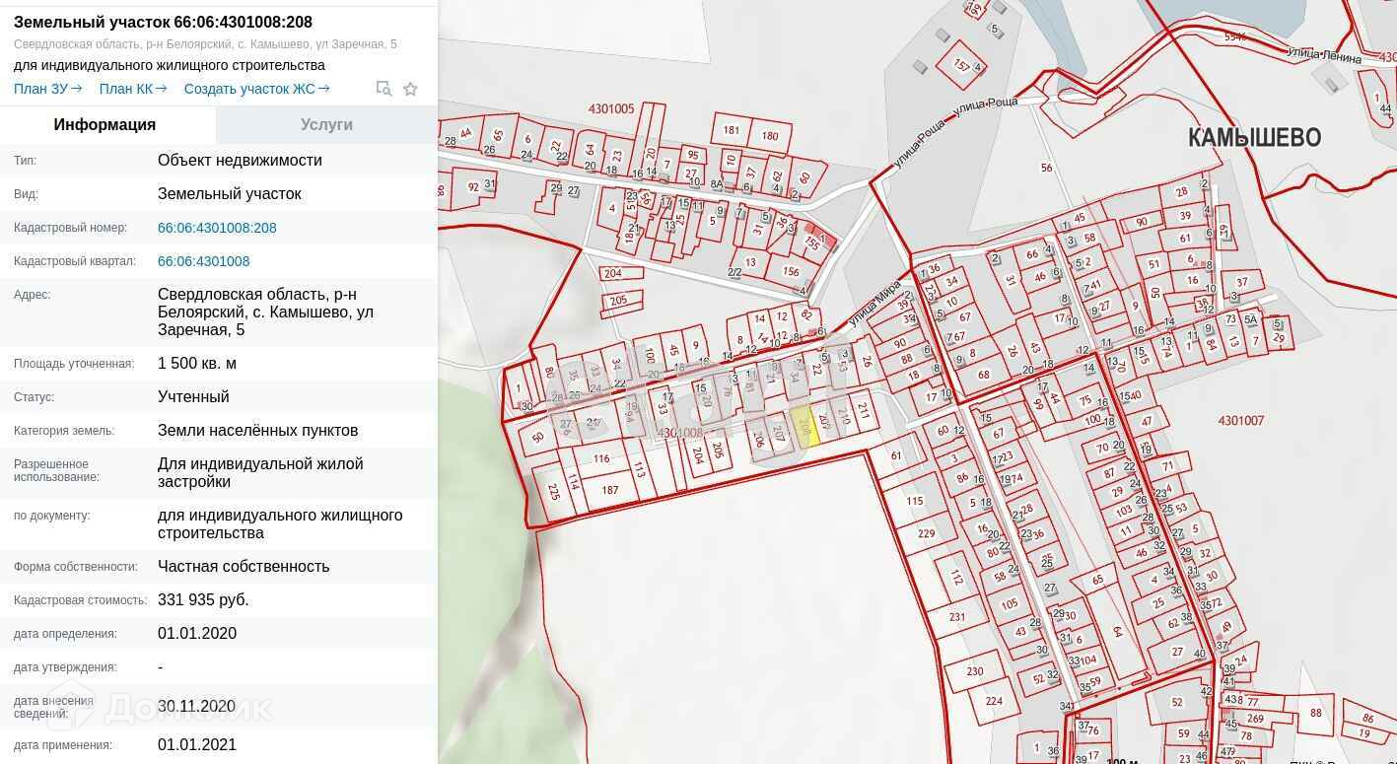Add the parcel to favorites with the star icon
Image resolution: width=1397 pixels, height=764 pixels.
click(x=411, y=89)
